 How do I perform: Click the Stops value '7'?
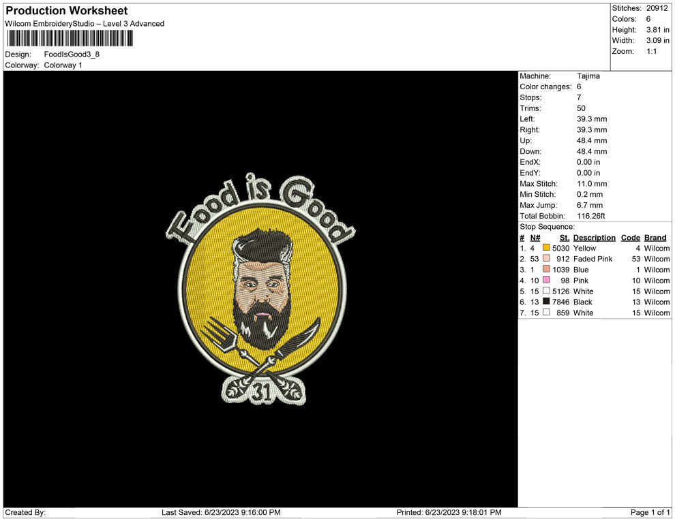pyautogui.click(x=579, y=97)
